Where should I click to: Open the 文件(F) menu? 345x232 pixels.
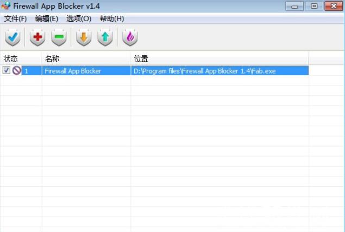15,19
